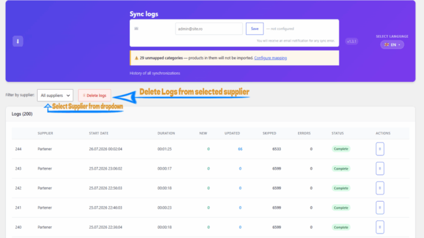Viewport: 424px width, 238px height.
Task: Open action icon for log 242
Action: 380,188
